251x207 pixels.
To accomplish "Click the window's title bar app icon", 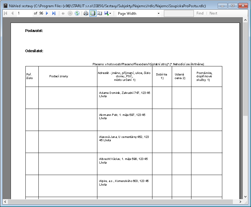I will click(5, 5).
